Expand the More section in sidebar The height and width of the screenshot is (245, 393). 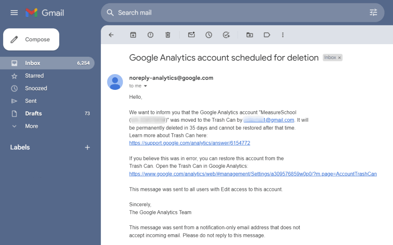(31, 126)
